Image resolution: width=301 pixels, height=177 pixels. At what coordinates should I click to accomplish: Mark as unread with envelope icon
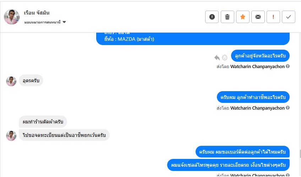[x=258, y=17]
